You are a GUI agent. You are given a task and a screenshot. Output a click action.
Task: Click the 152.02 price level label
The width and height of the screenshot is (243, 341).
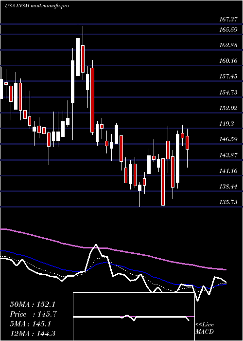(x=228, y=108)
